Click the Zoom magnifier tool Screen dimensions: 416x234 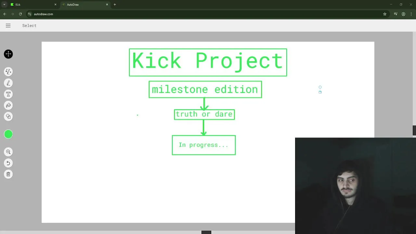(8, 152)
